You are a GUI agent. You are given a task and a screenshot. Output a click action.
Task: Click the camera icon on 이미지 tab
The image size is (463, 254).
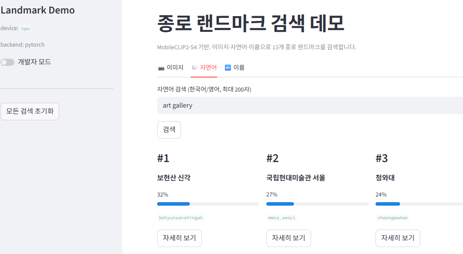pyautogui.click(x=161, y=68)
